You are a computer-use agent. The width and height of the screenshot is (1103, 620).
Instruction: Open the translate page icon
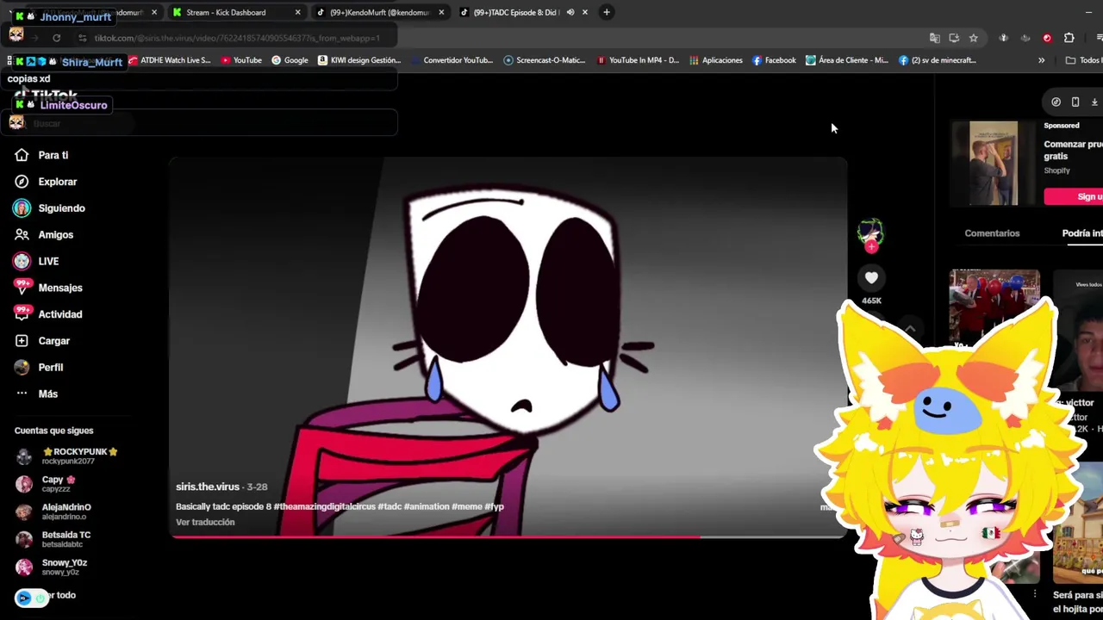click(x=934, y=38)
